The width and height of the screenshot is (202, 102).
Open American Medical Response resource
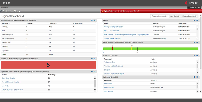[113, 66]
